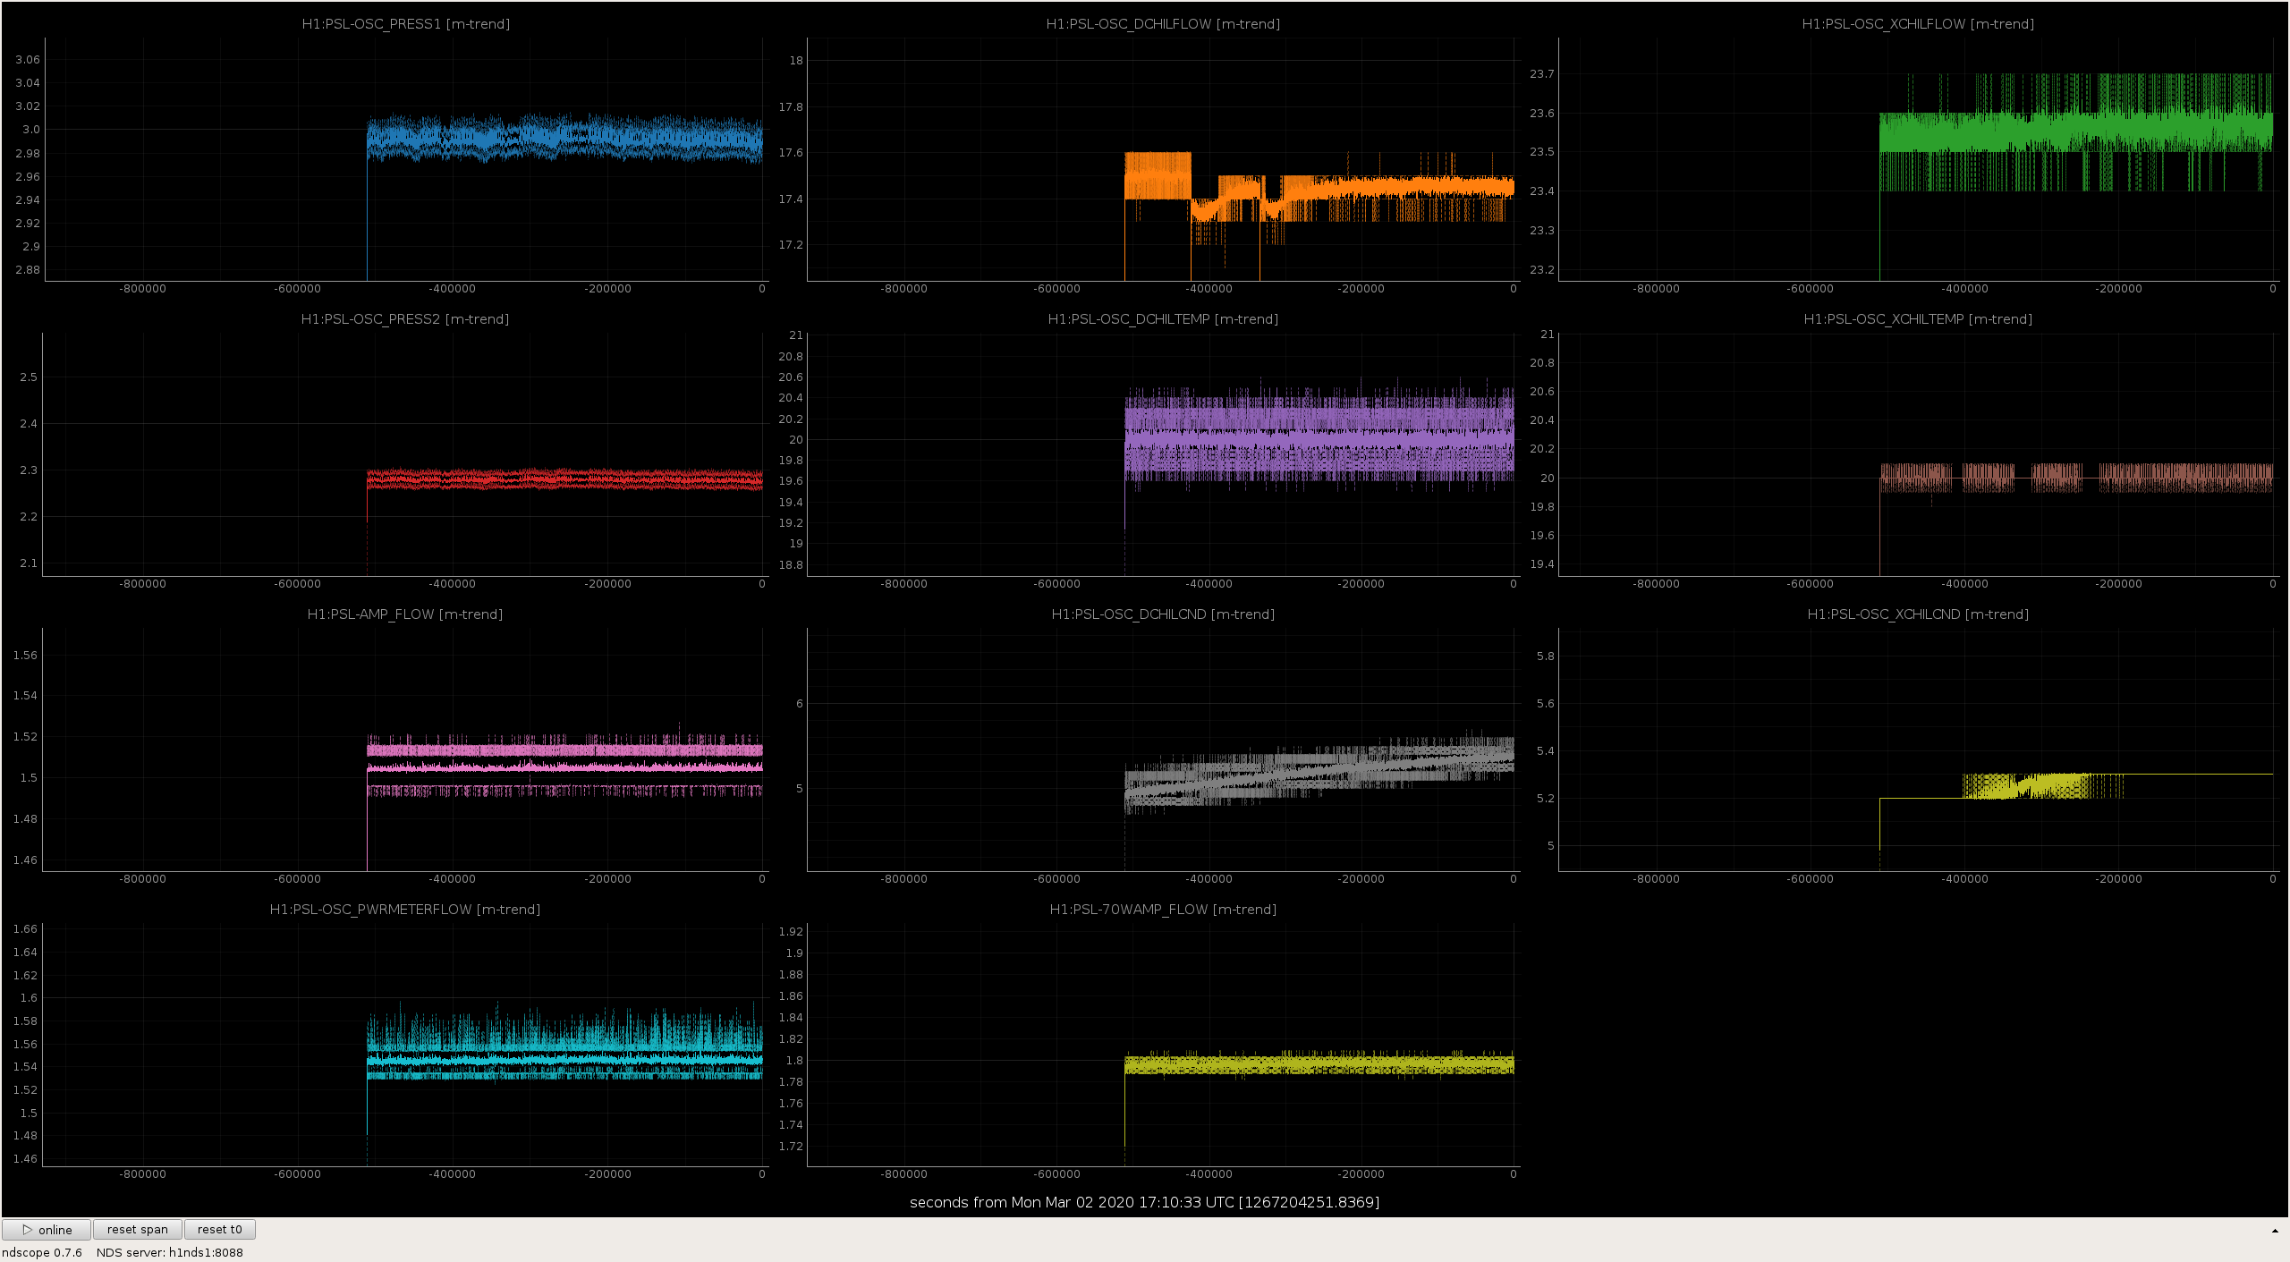2290x1262 pixels.
Task: Click the pink AMP_FLOW trend trace
Action: (x=564, y=767)
